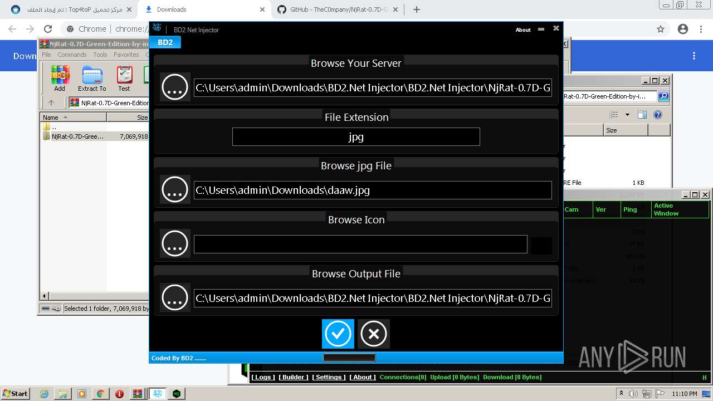Click the Ping column header in njRAT
Viewport: 713px width, 401px height.
pyautogui.click(x=636, y=209)
